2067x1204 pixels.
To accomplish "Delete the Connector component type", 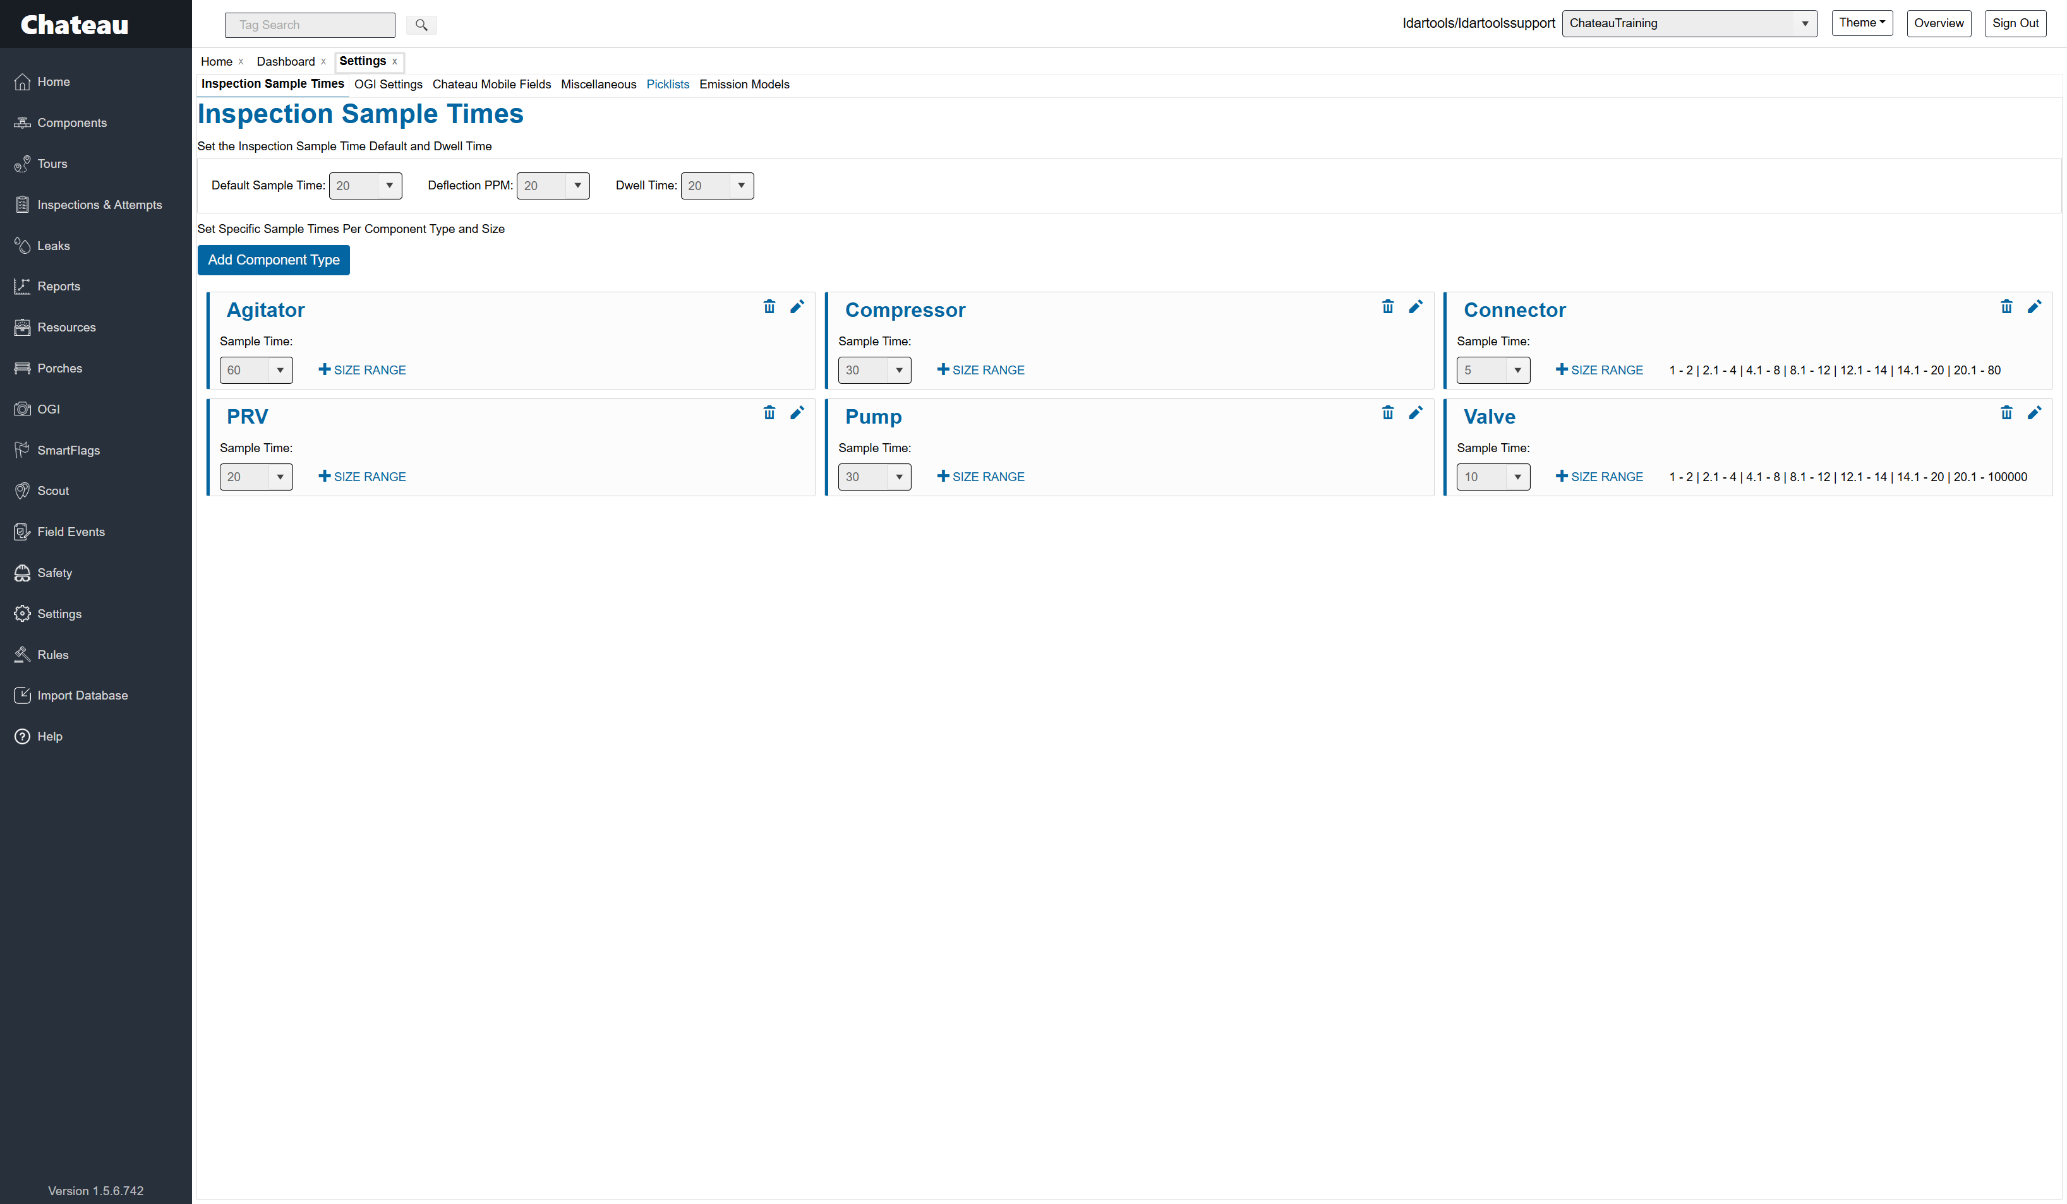I will (x=2006, y=307).
